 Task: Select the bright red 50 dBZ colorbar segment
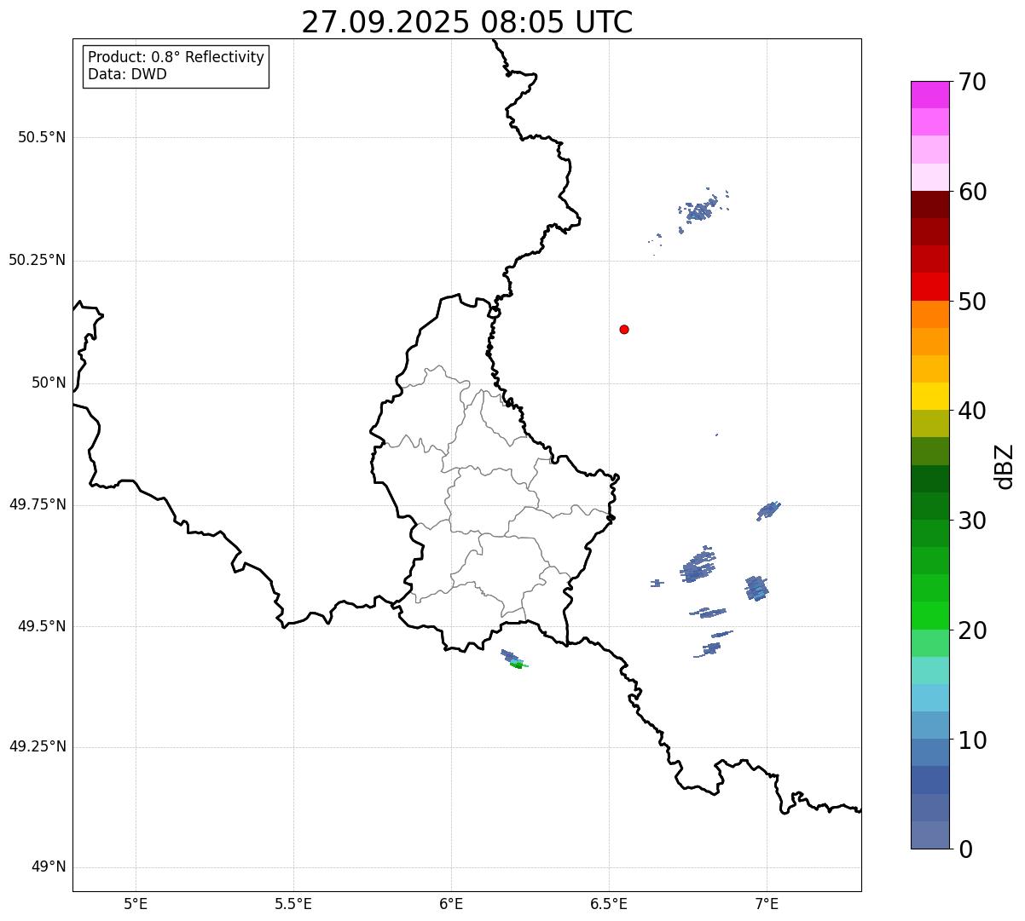click(x=930, y=286)
